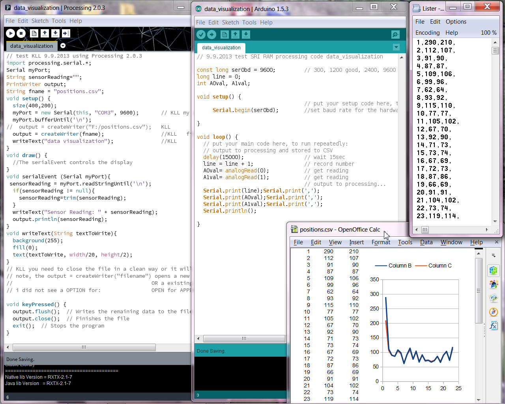This screenshot has height=404, width=505.
Task: Open the Properties deck in Calc sidebar
Action: (x=494, y=271)
